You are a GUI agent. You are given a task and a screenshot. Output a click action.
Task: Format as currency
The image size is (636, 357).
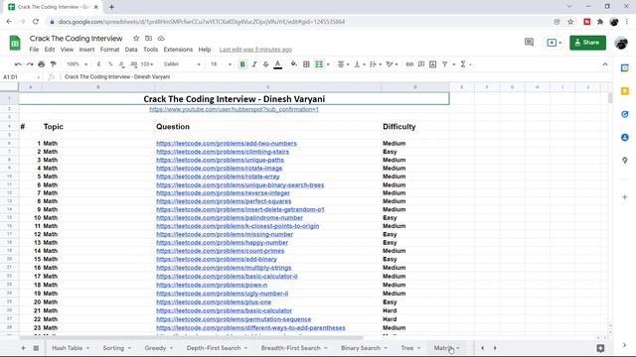click(x=98, y=64)
